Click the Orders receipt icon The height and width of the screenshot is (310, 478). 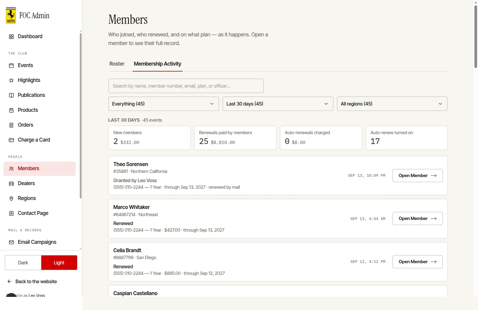[x=11, y=125]
